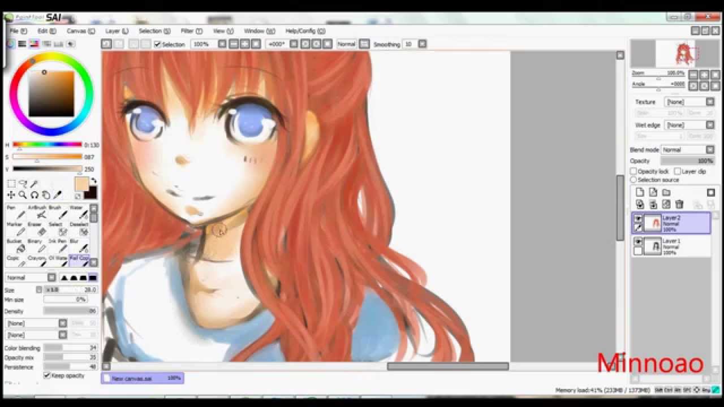724x407 pixels.
Task: Choose the flattest brush edge shape
Action: pos(93,278)
